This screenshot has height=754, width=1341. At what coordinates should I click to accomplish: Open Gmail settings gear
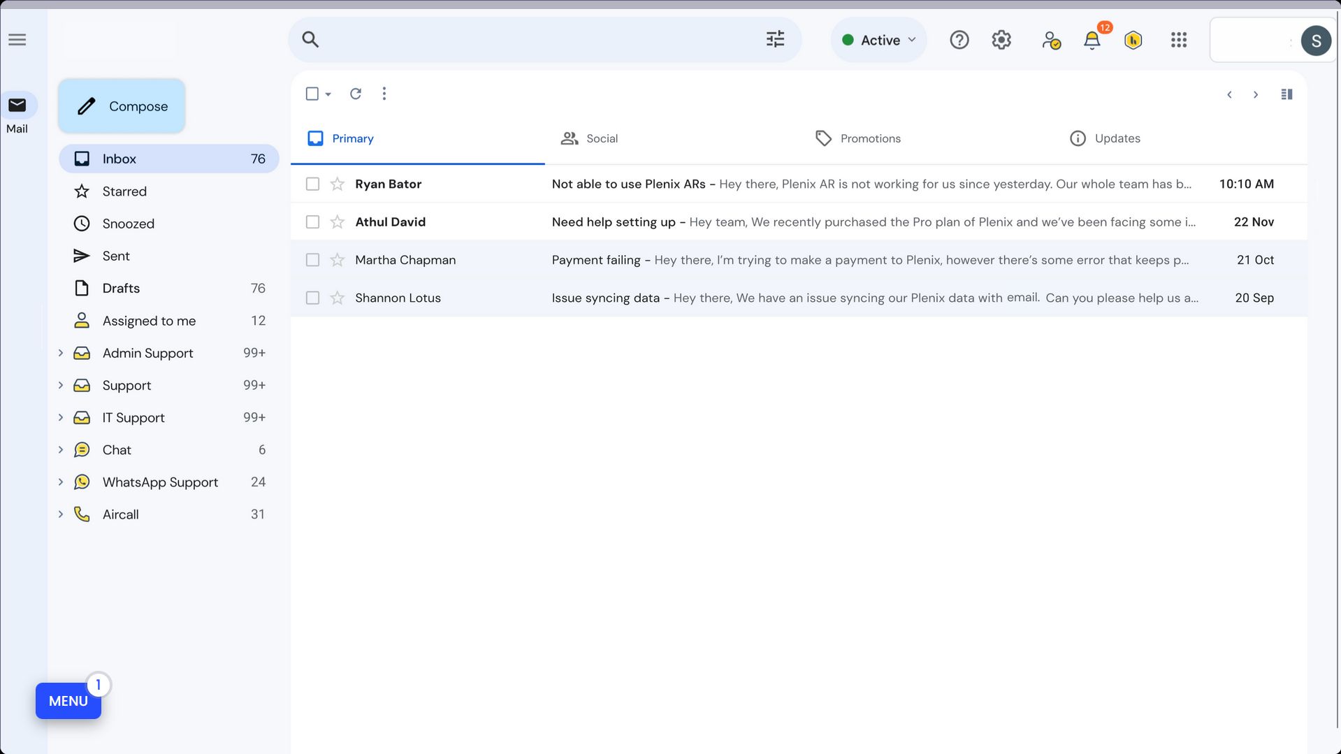pyautogui.click(x=1001, y=40)
